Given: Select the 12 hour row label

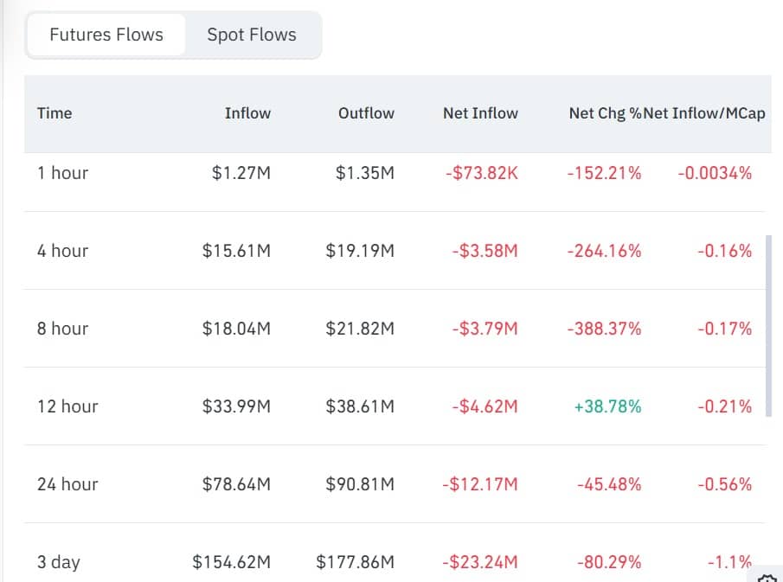Looking at the screenshot, I should coord(67,406).
